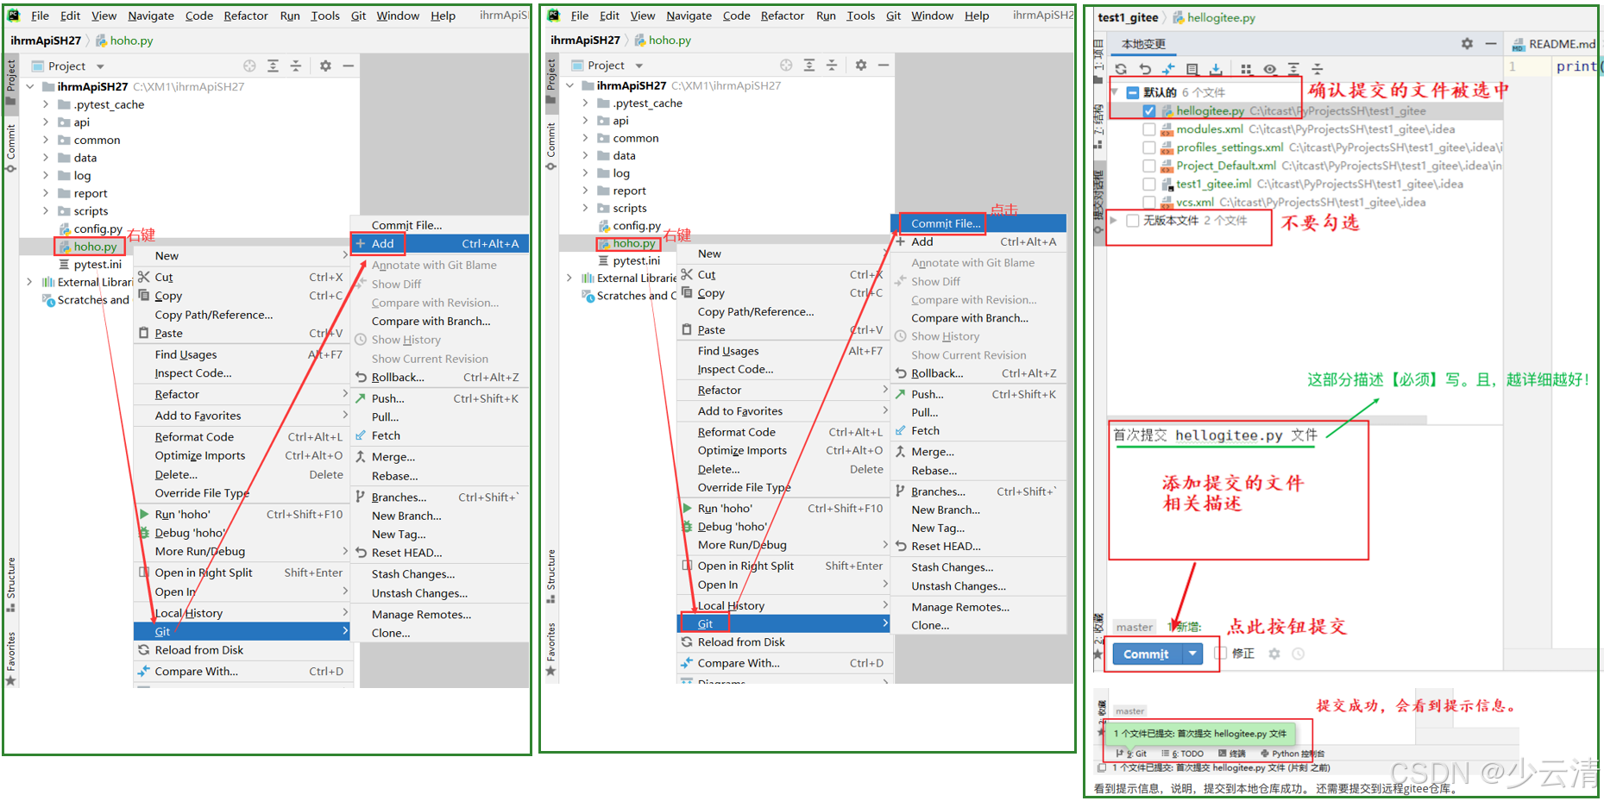1604x801 pixels.
Task: Click collapse-all icon in middle window Project toolbar
Action: pyautogui.click(x=832, y=65)
